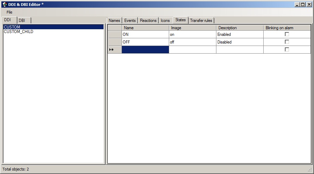Click the Name column header

coord(146,28)
